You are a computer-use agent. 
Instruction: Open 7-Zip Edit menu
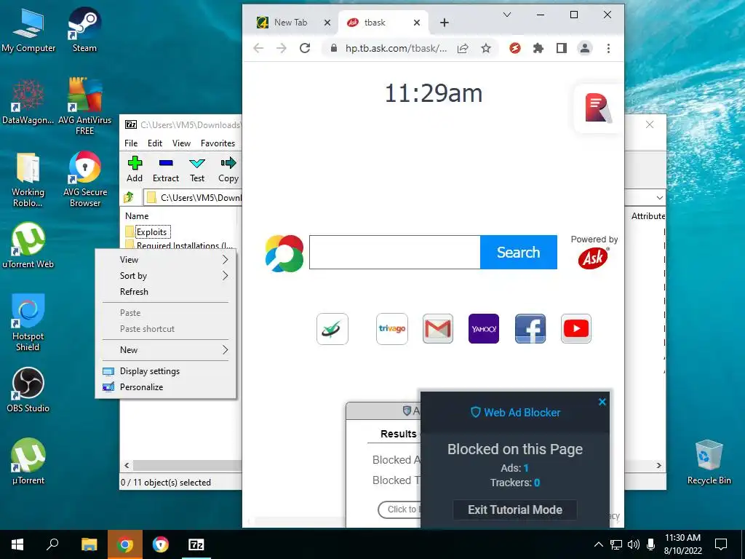coord(155,143)
